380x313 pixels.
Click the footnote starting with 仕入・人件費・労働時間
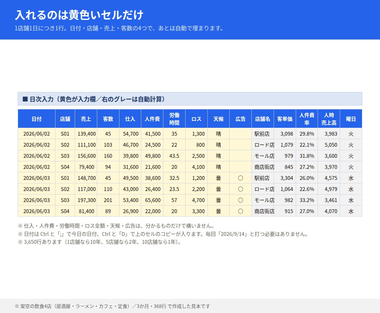click(x=117, y=226)
